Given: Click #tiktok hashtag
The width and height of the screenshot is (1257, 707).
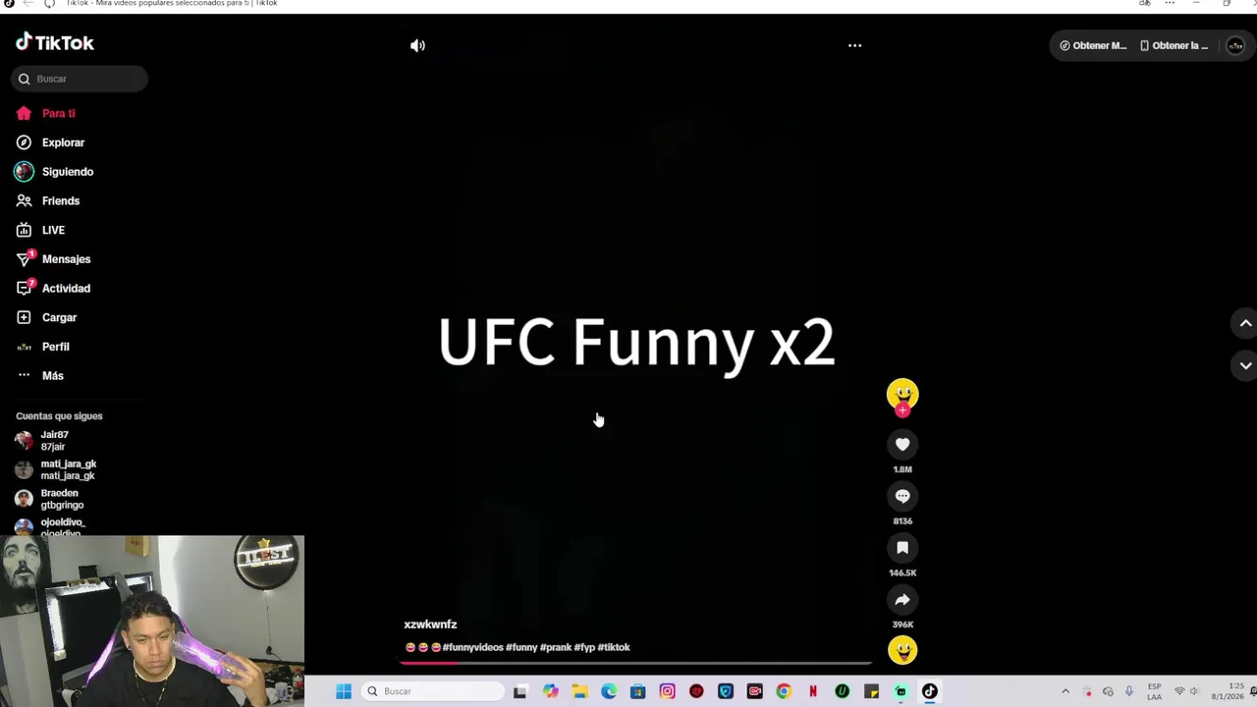Looking at the screenshot, I should click(x=614, y=647).
